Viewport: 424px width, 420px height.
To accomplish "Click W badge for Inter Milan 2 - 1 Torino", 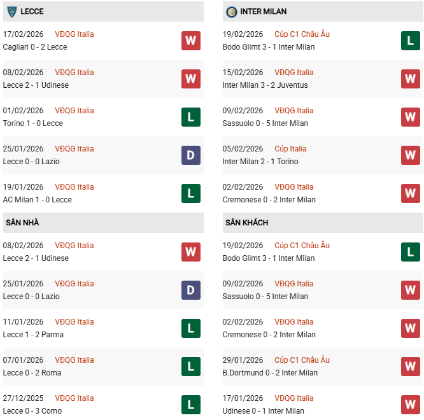I will coord(411,155).
